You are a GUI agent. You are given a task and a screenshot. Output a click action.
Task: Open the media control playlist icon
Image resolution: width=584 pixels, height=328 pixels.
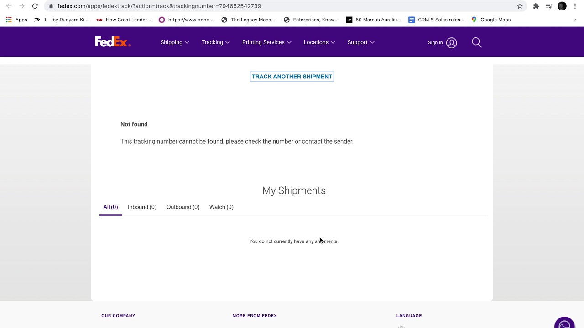point(549,6)
